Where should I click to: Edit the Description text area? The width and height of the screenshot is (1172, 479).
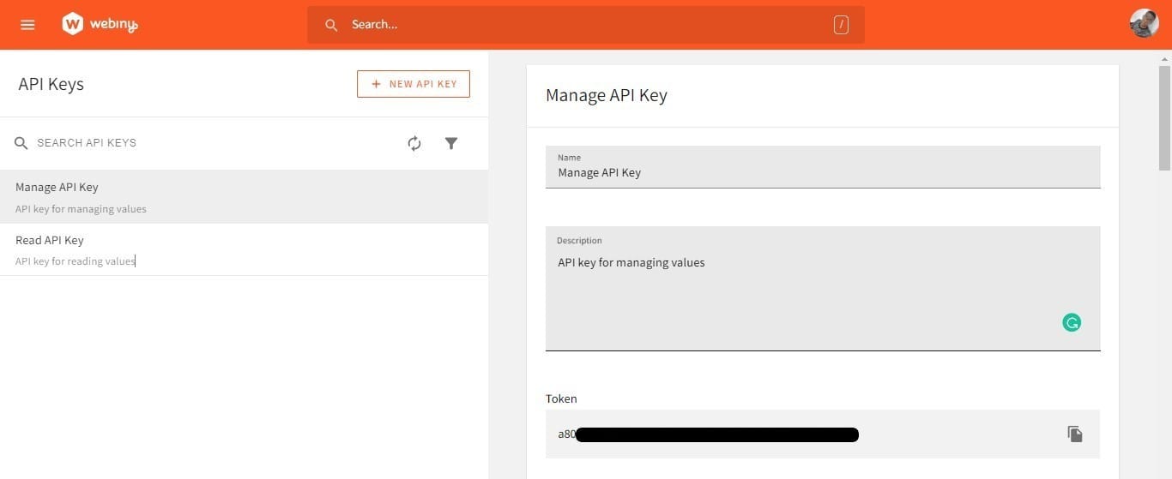click(823, 289)
